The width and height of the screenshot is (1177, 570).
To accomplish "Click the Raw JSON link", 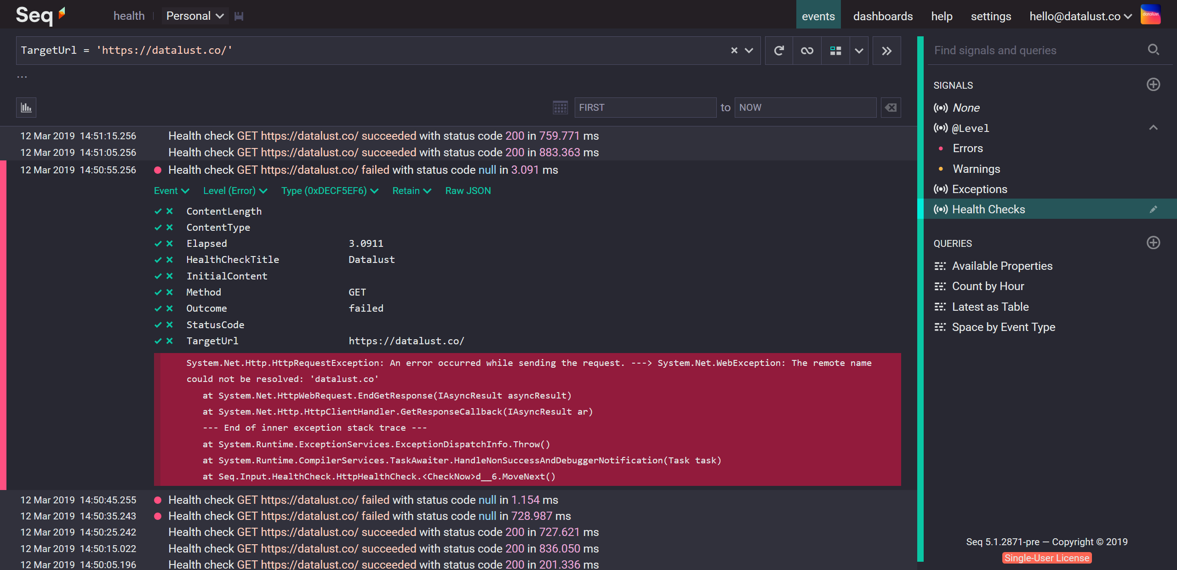I will 468,191.
